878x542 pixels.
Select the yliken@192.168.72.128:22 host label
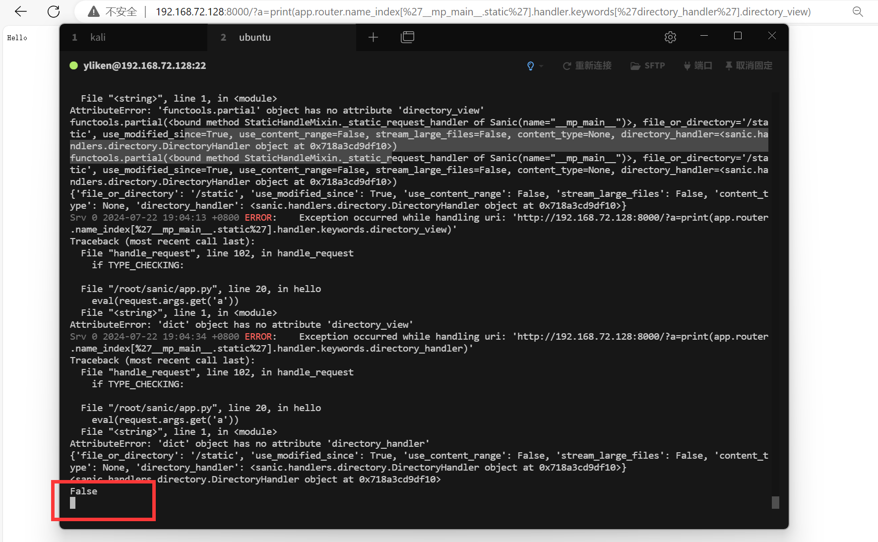pyautogui.click(x=144, y=65)
